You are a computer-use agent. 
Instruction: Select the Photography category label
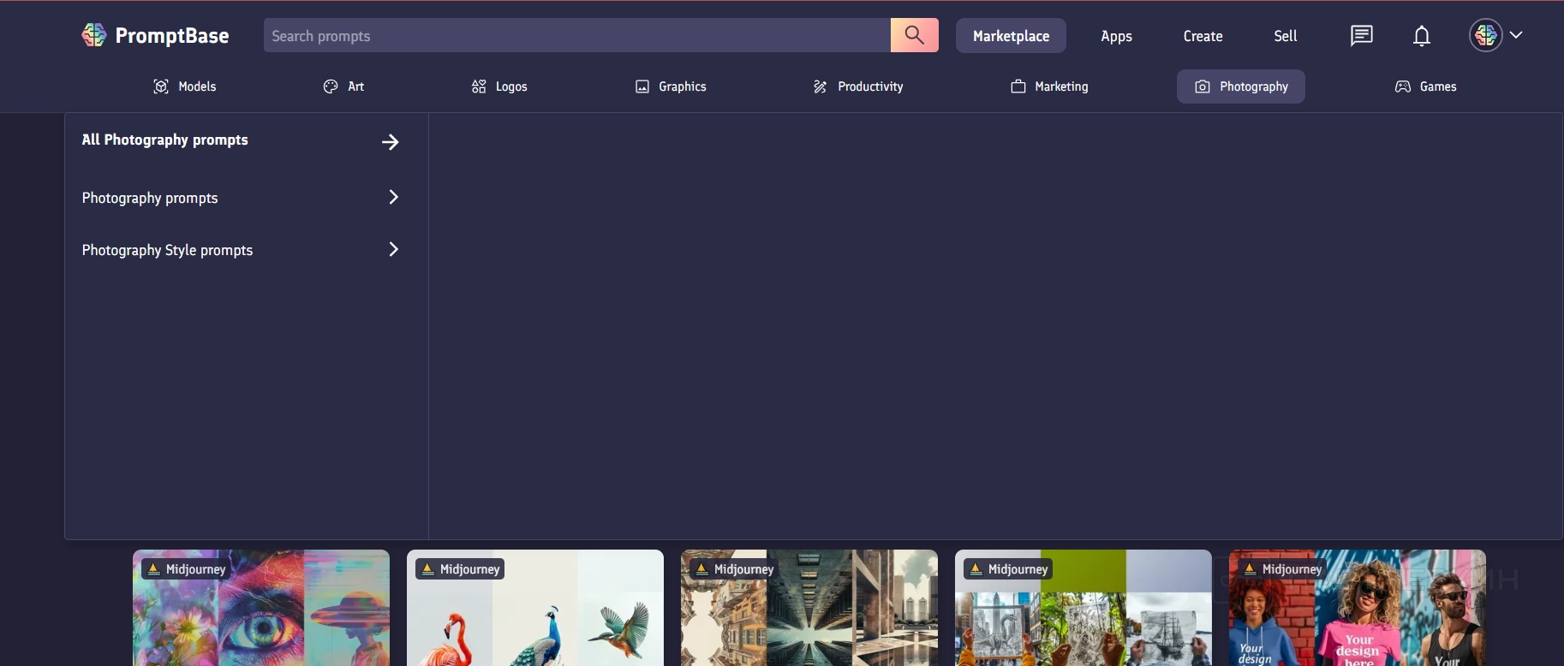[x=1254, y=86]
